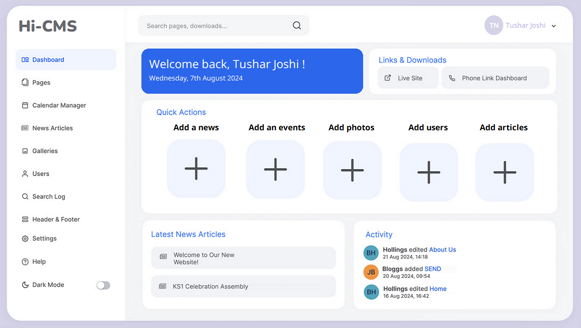Click the search pages input field
The width and height of the screenshot is (581, 328).
[x=214, y=26]
